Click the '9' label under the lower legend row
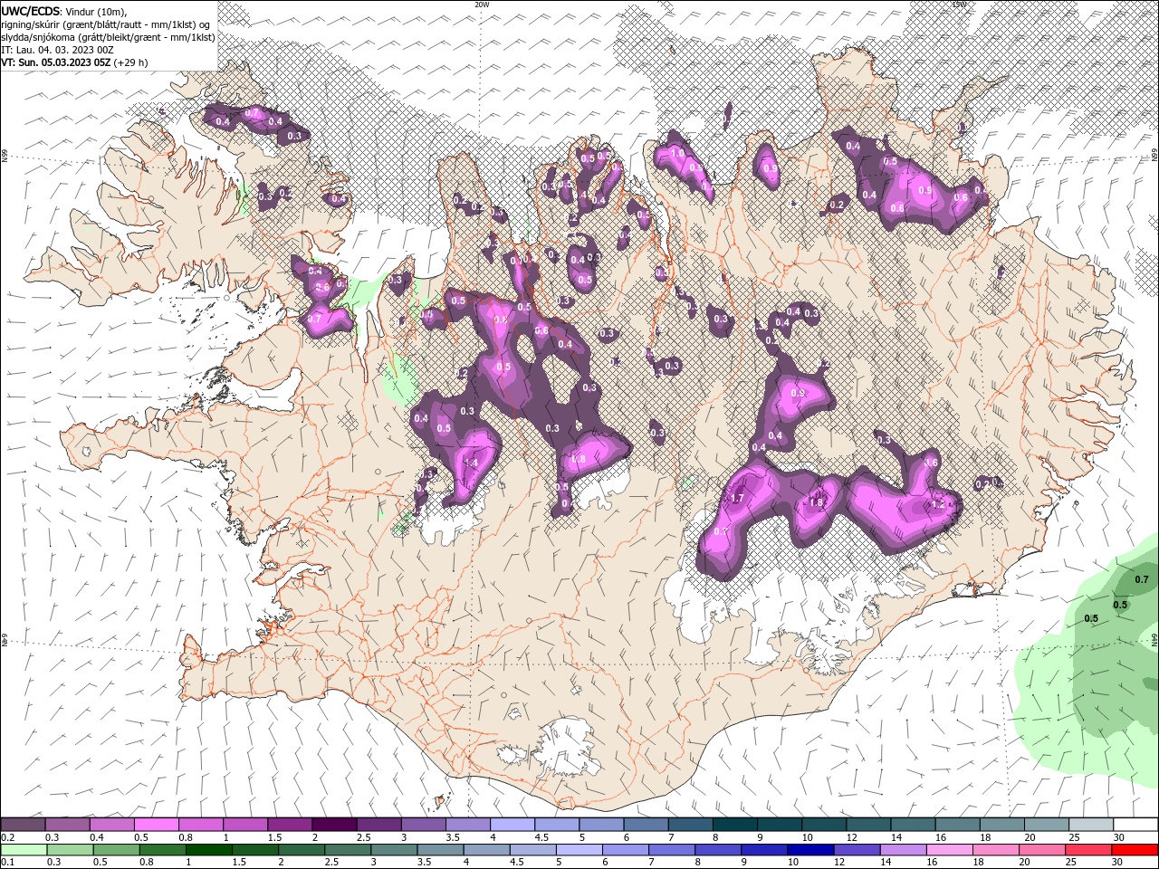 point(744,863)
